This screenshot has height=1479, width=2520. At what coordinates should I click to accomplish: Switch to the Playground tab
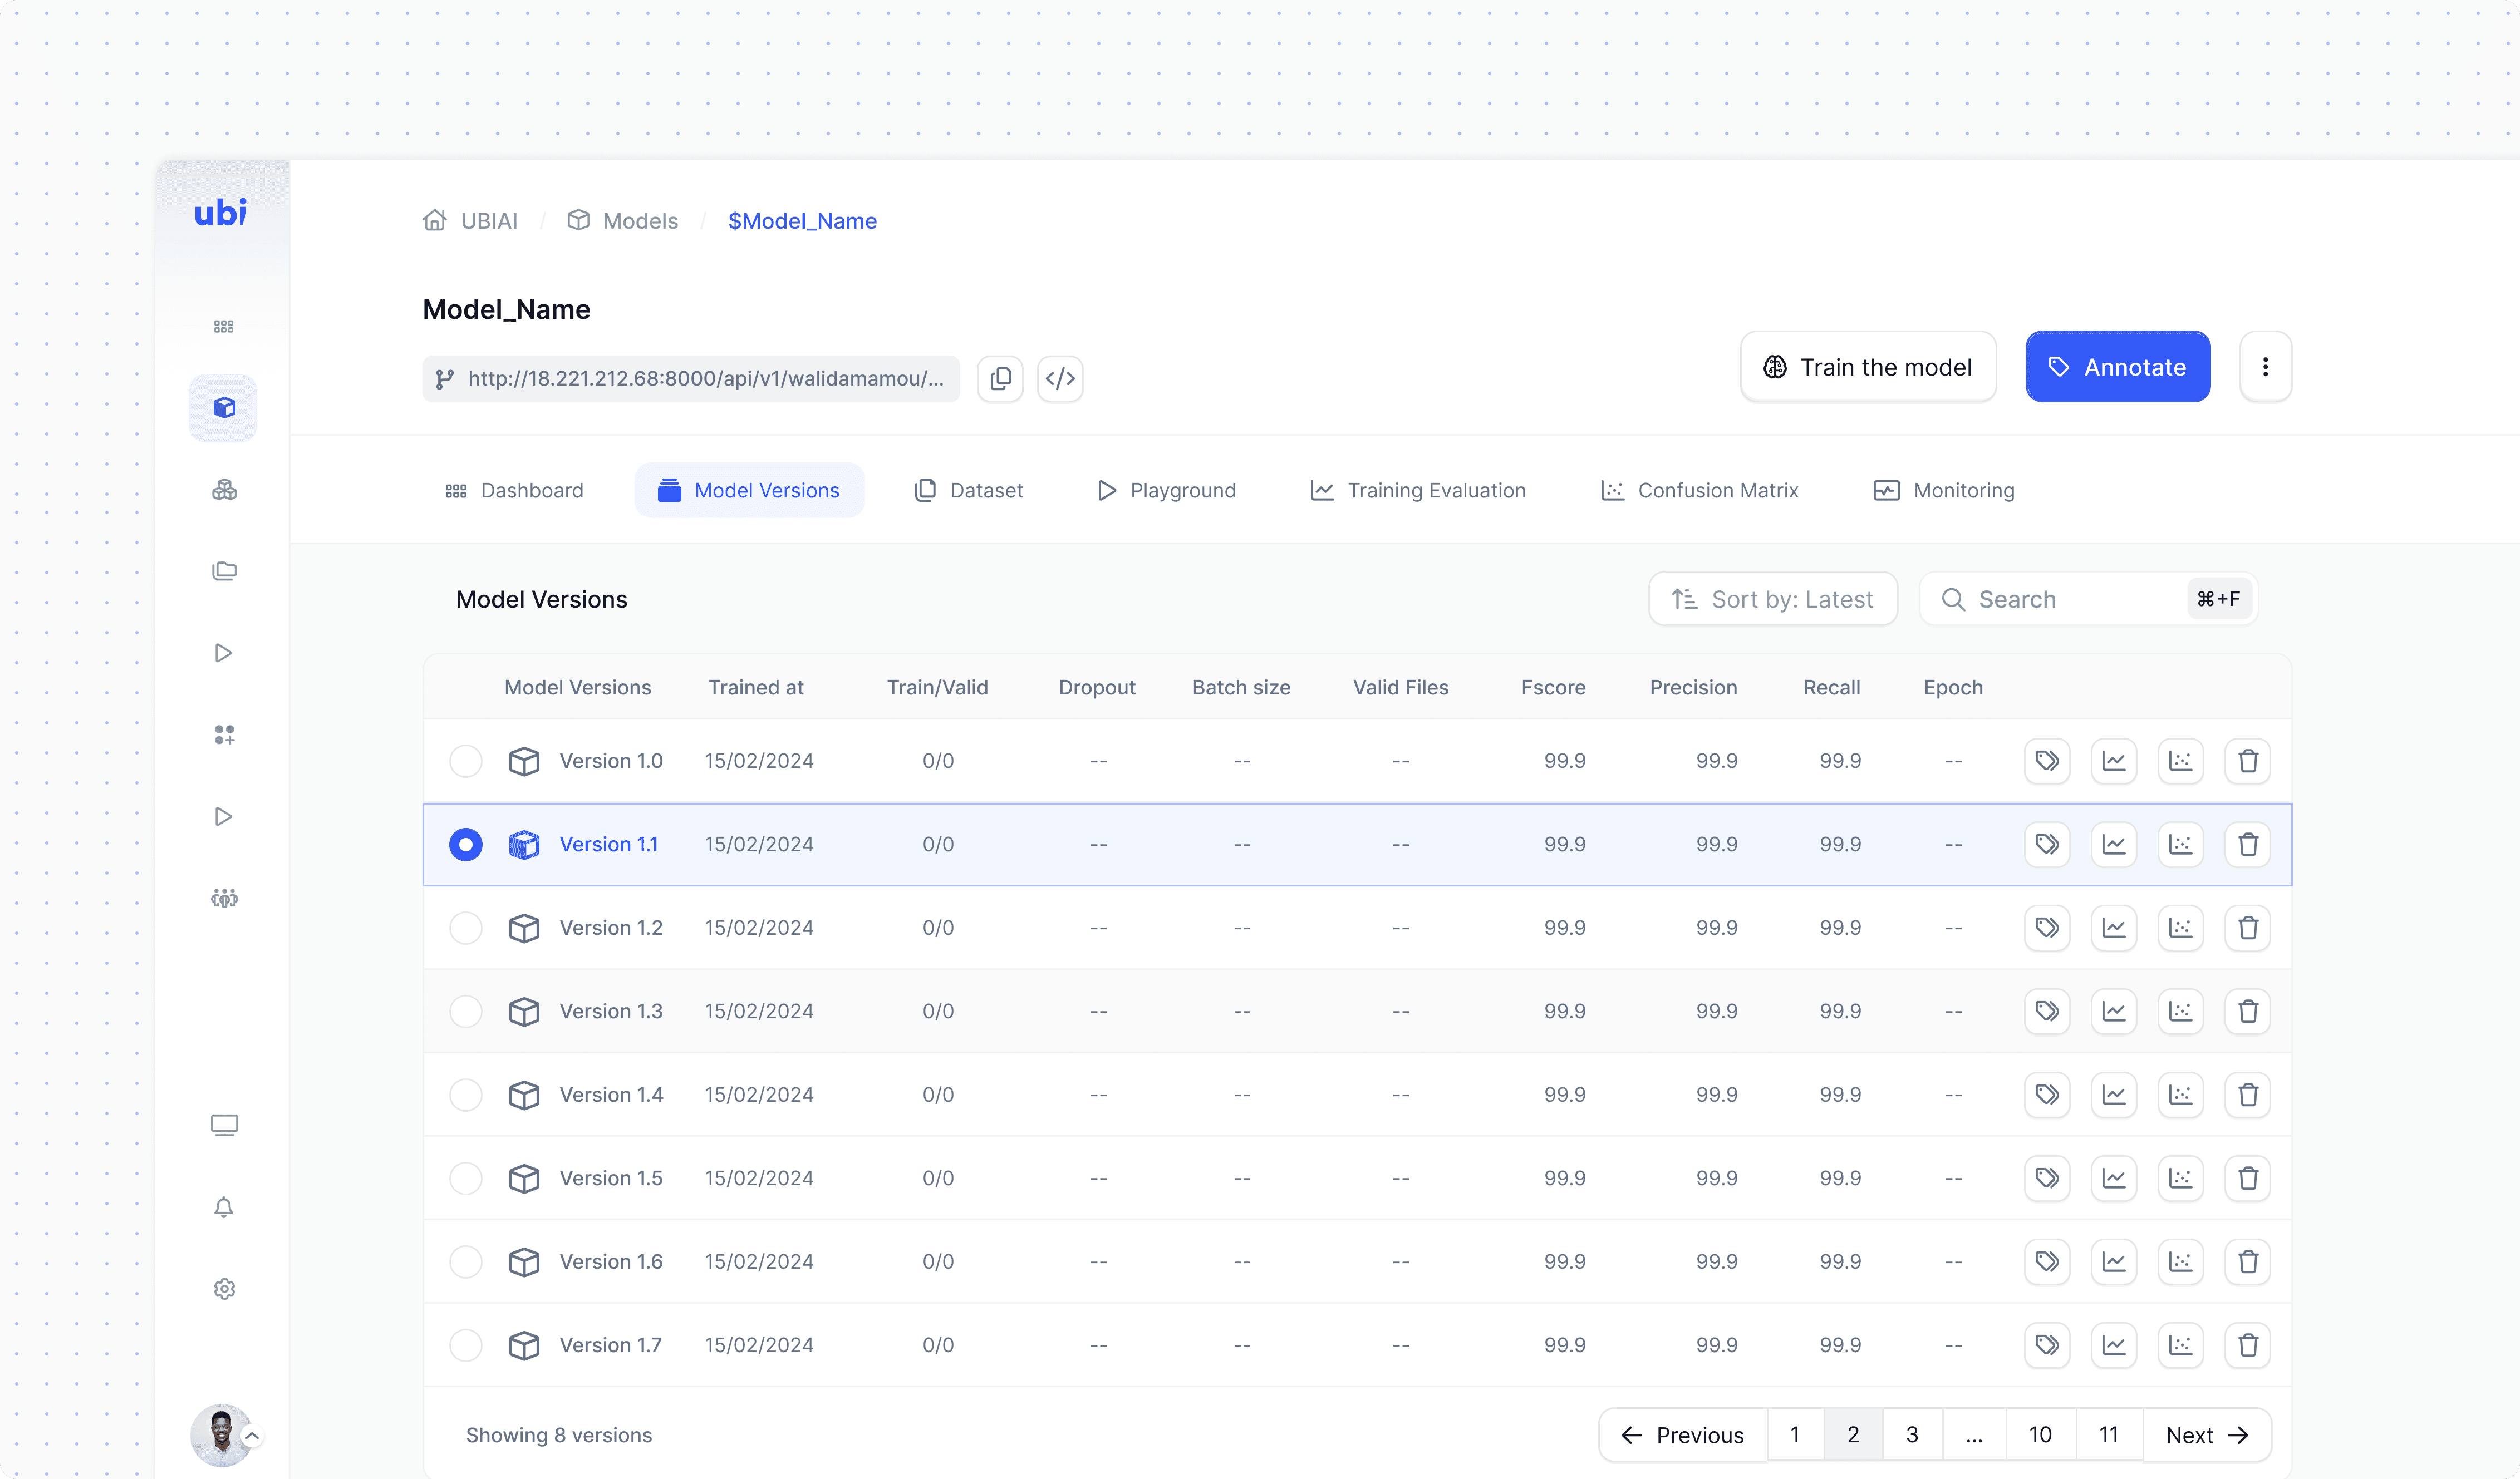tap(1166, 491)
